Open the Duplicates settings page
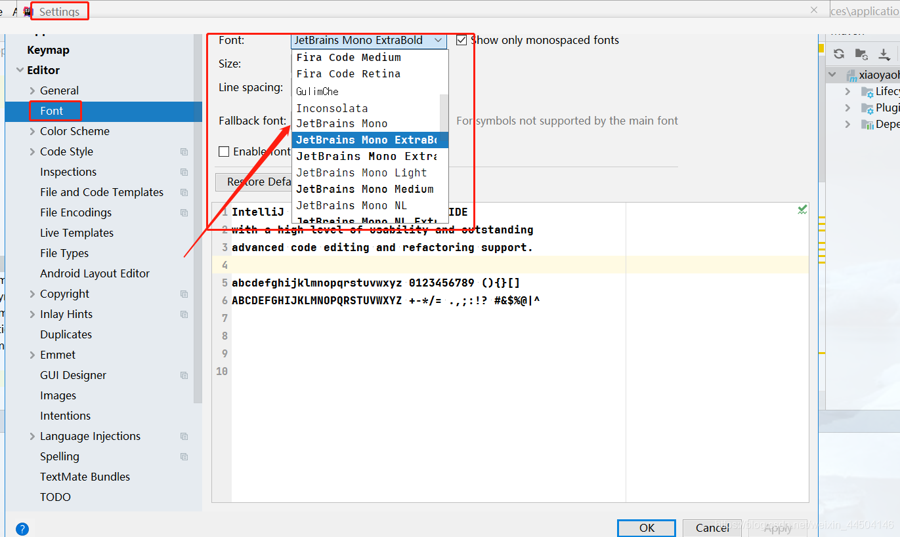The height and width of the screenshot is (537, 900). pos(66,334)
